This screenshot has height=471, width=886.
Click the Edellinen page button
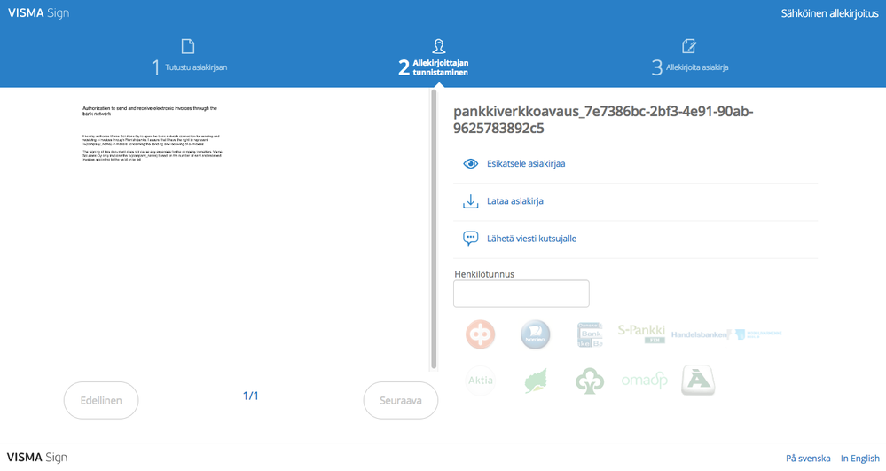tap(101, 400)
